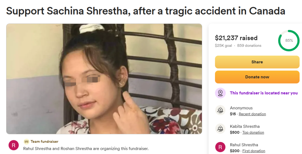Click the 859 donations count

click(249, 46)
